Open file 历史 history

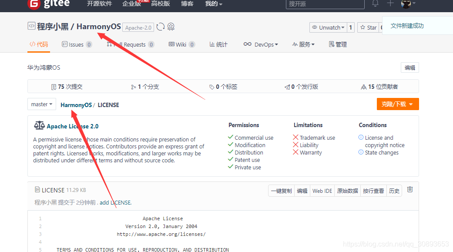[394, 191]
